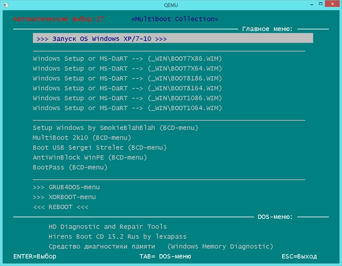This screenshot has width=342, height=266.
Task: Minimize the QEMU window
Action: [312, 4]
